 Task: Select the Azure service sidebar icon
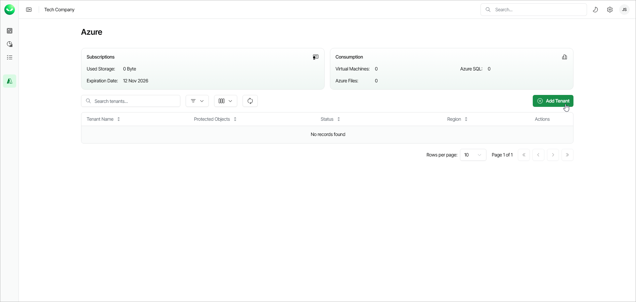(x=10, y=81)
